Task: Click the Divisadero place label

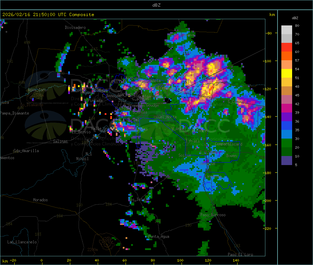Action: (75, 28)
